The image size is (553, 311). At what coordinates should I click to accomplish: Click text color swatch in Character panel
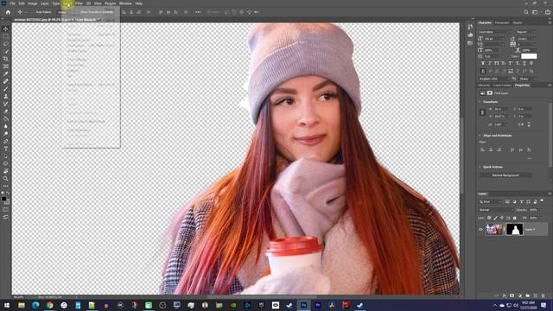(x=529, y=56)
